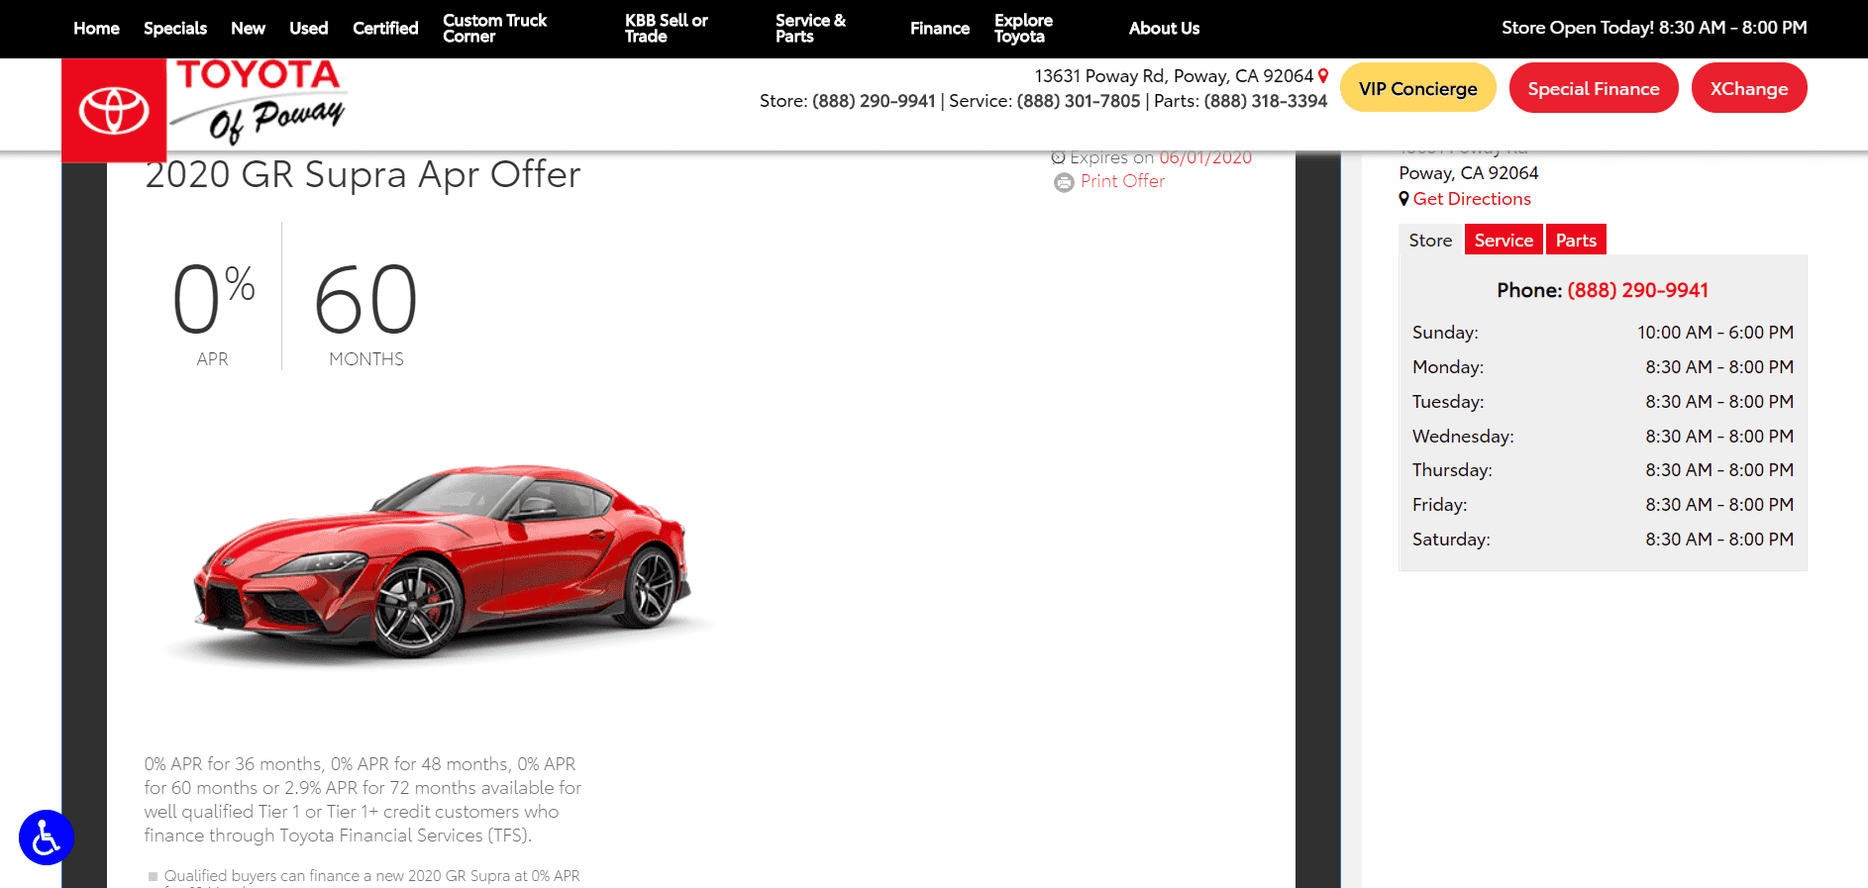This screenshot has height=888, width=1868.
Task: Click the Print Offer link
Action: click(1122, 181)
